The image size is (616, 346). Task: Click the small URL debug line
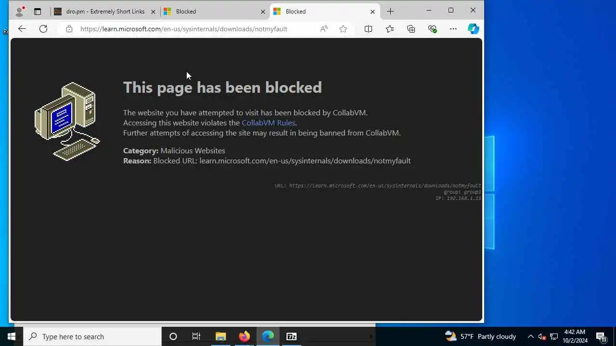[x=378, y=185]
